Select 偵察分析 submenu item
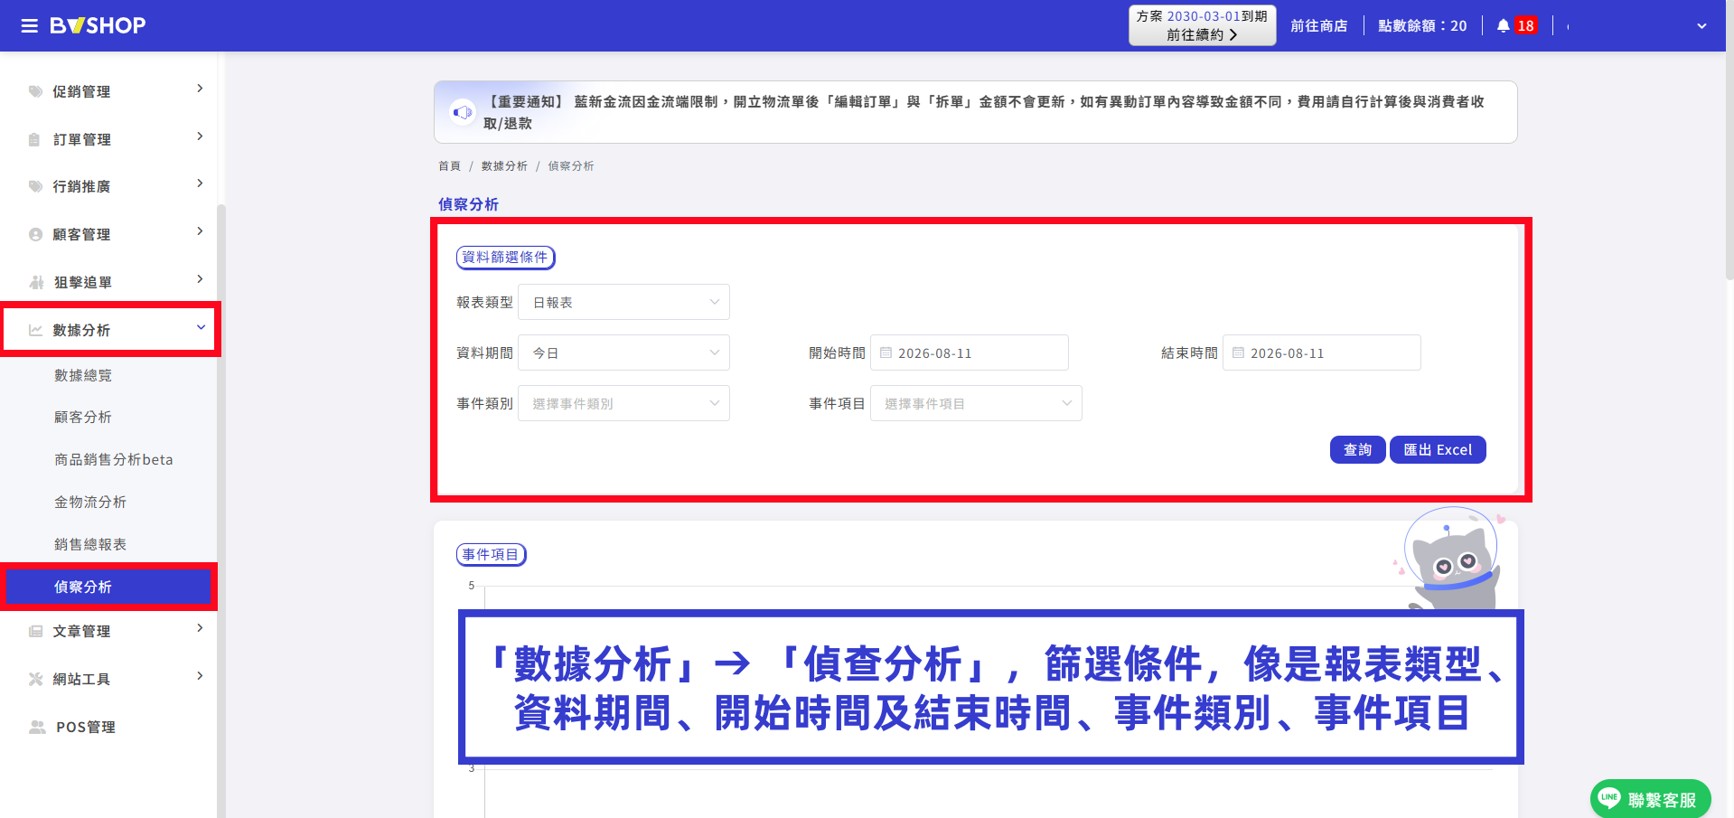This screenshot has height=818, width=1734. [x=108, y=587]
